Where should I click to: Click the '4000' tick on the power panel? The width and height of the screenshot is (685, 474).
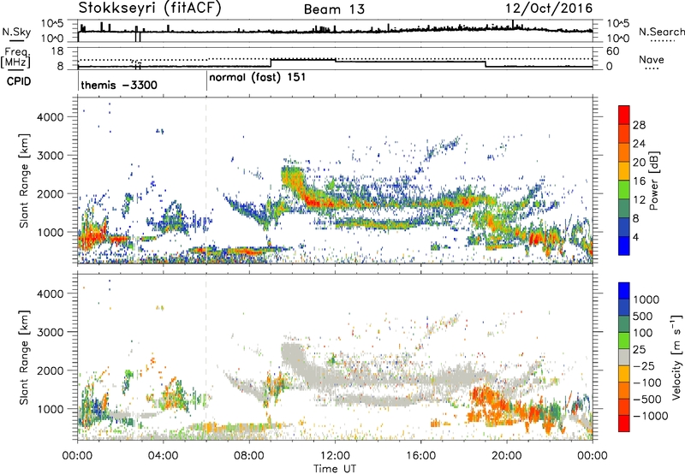pyautogui.click(x=51, y=117)
